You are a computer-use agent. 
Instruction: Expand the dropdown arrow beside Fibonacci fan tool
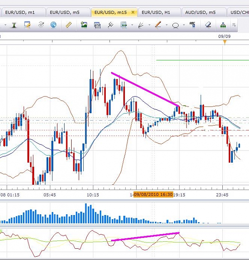coord(149,25)
